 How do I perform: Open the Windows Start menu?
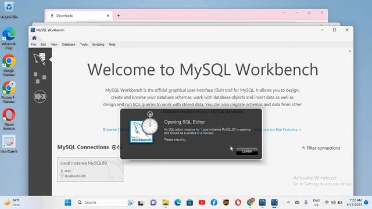(68, 203)
